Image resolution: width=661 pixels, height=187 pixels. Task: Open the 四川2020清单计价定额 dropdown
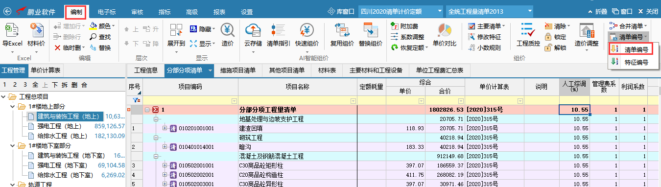point(401,11)
